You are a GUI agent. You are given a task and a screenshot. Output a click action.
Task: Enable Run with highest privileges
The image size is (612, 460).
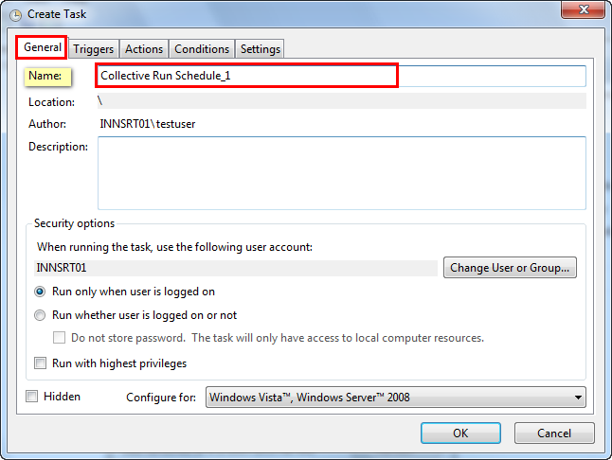[x=40, y=363]
